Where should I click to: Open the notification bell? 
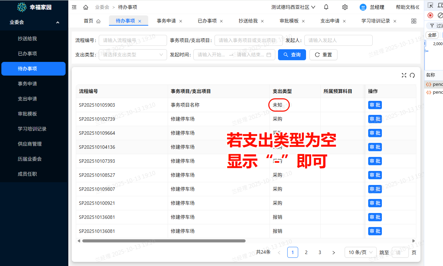point(326,7)
